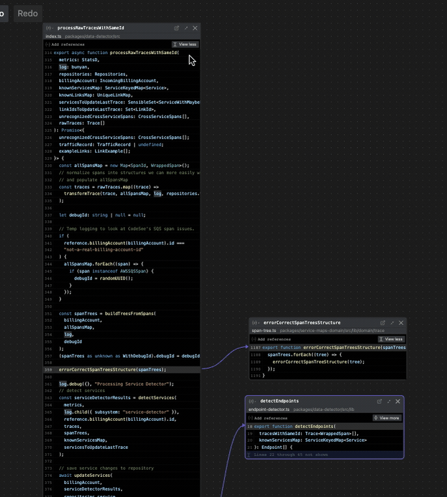The image size is (447, 497).
Task: Open errorCorrectSpanTreesStructure in external editor icon
Action: click(383, 322)
